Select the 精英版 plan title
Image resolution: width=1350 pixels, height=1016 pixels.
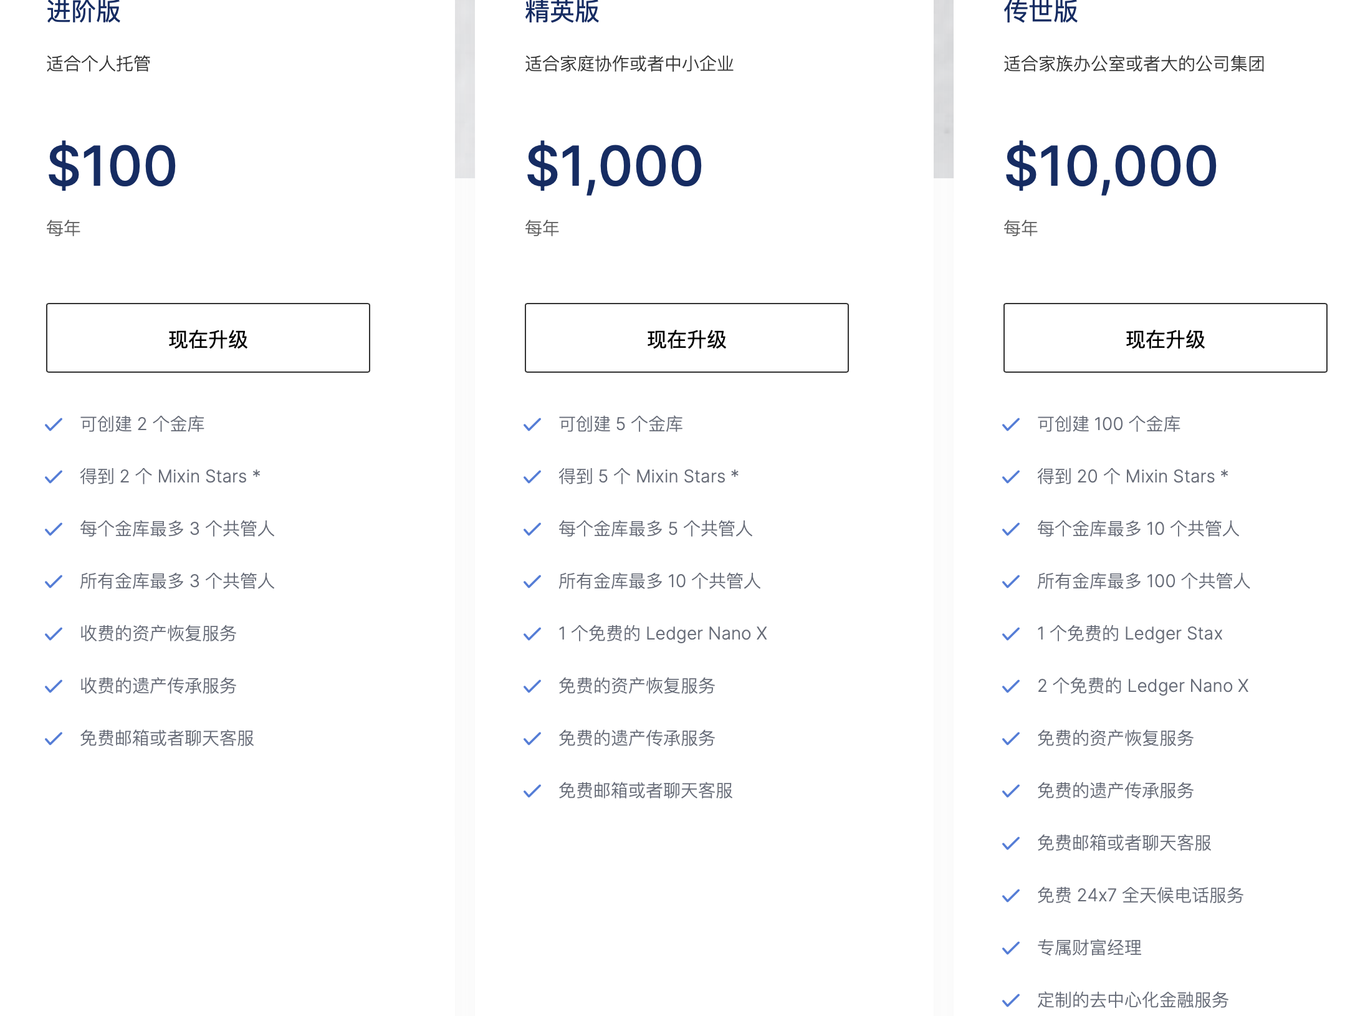562,11
